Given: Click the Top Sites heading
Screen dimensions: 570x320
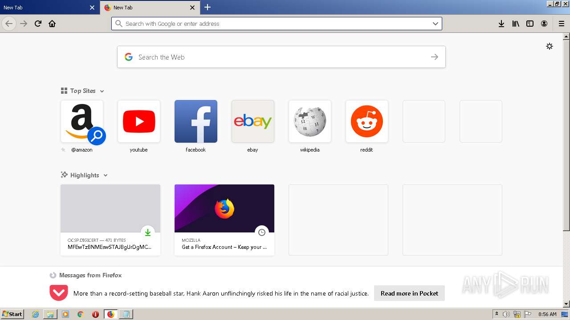Looking at the screenshot, I should (x=83, y=91).
